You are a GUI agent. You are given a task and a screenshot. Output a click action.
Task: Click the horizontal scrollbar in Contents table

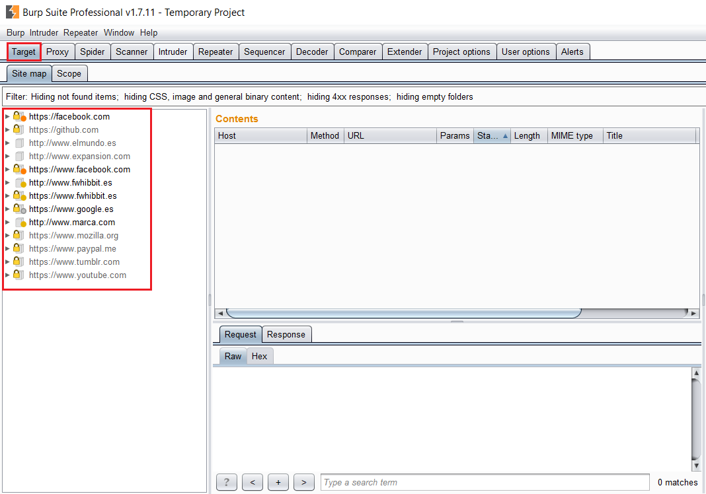tap(403, 313)
